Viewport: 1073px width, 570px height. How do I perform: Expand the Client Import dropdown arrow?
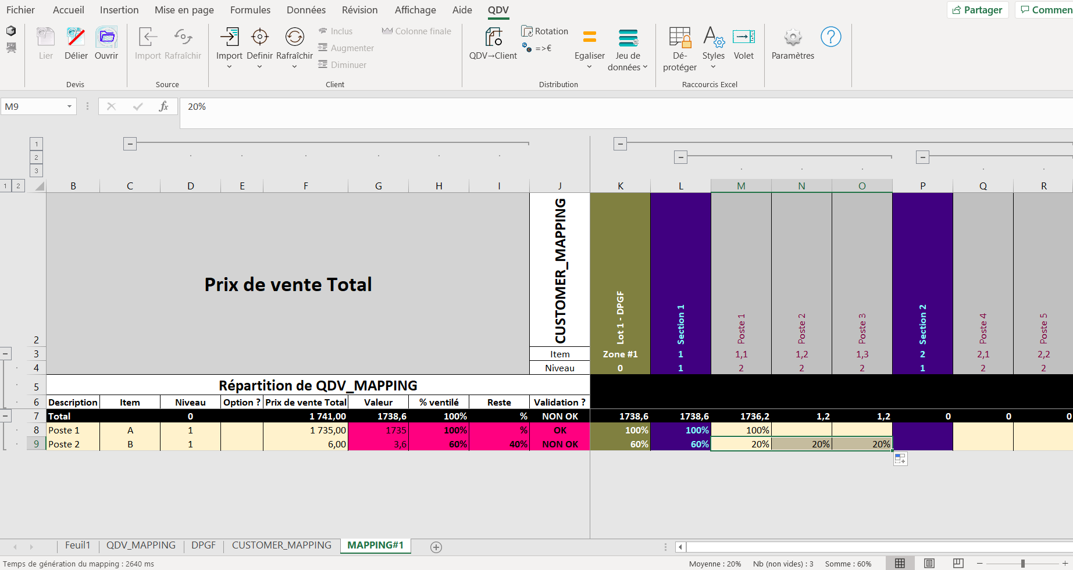click(229, 67)
